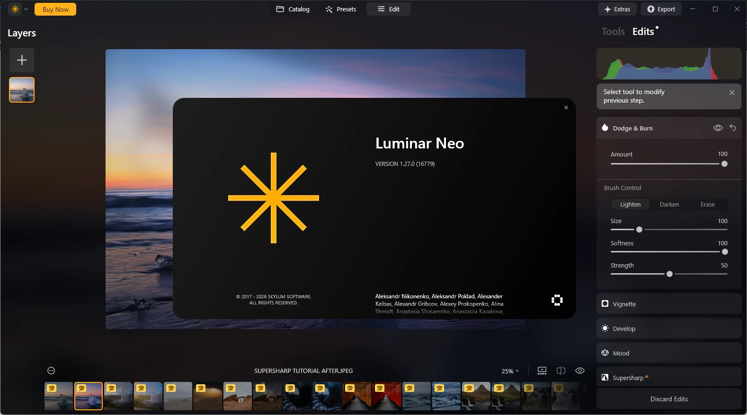Click the Brush Control label
The width and height of the screenshot is (747, 415).
622,188
